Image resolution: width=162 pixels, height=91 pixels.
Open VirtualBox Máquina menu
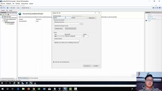(9, 4)
